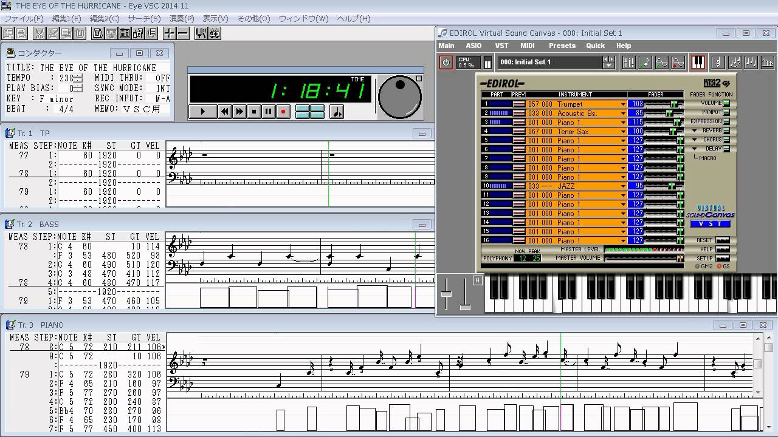
Task: Click the green-arrow note play icon in Sound Canvas
Action: [645, 62]
